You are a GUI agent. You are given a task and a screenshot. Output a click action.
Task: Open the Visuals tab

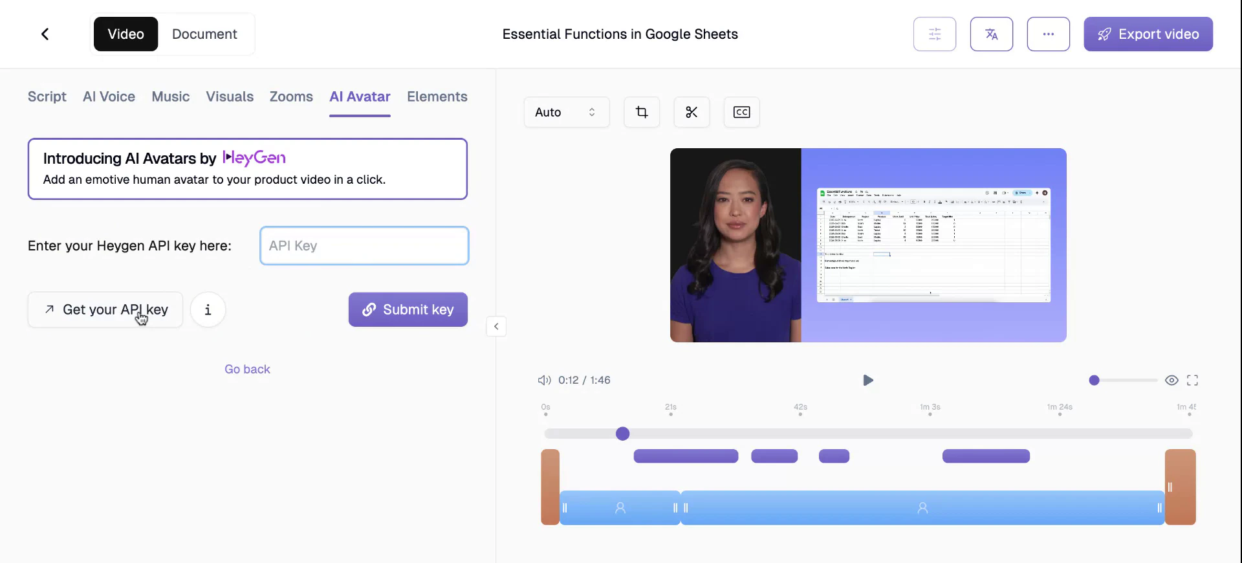[230, 96]
